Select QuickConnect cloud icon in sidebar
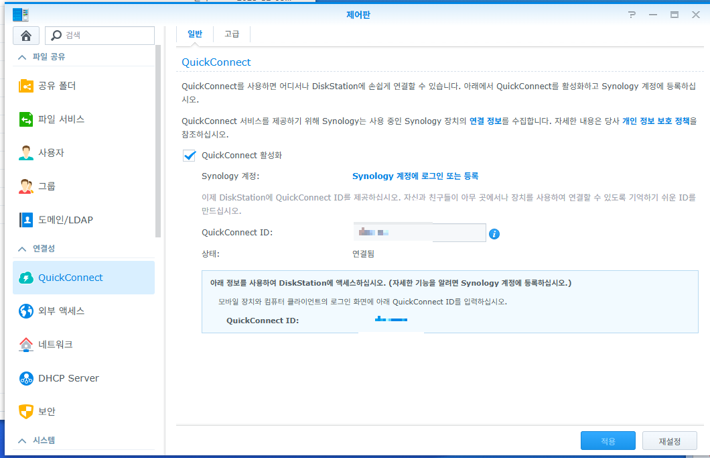710x458 pixels. [26, 278]
